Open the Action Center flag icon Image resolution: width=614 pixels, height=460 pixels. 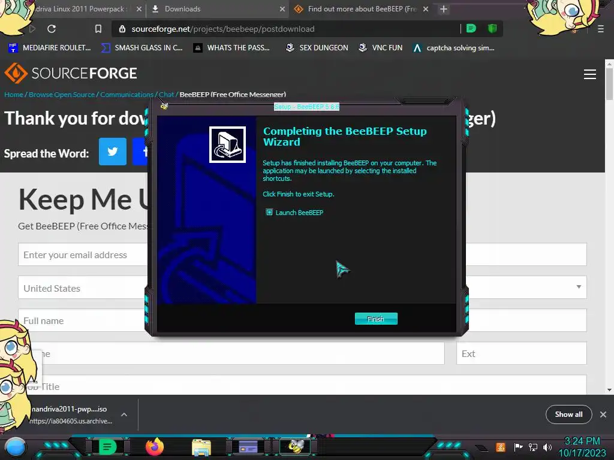coord(518,447)
